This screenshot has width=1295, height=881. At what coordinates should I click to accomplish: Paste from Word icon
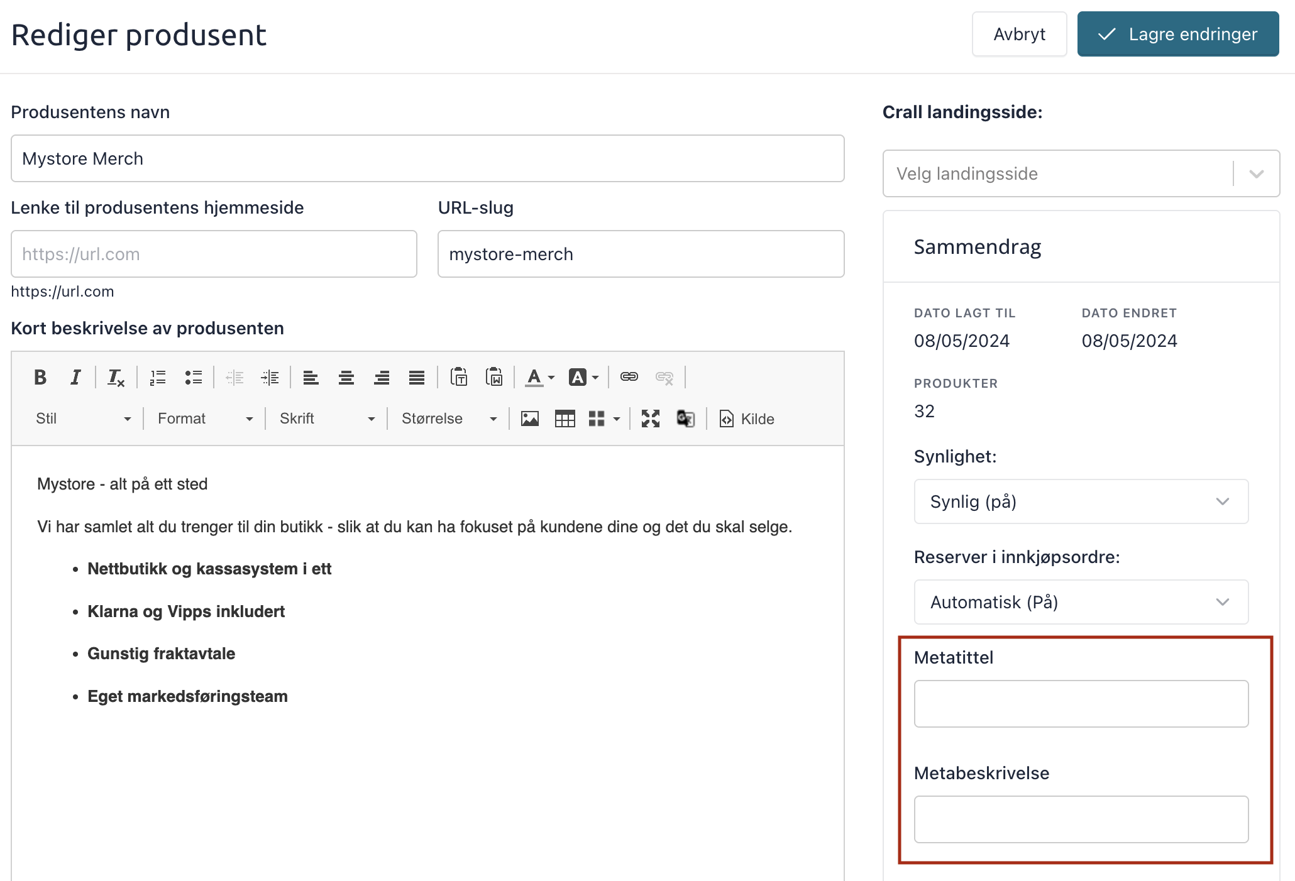494,377
